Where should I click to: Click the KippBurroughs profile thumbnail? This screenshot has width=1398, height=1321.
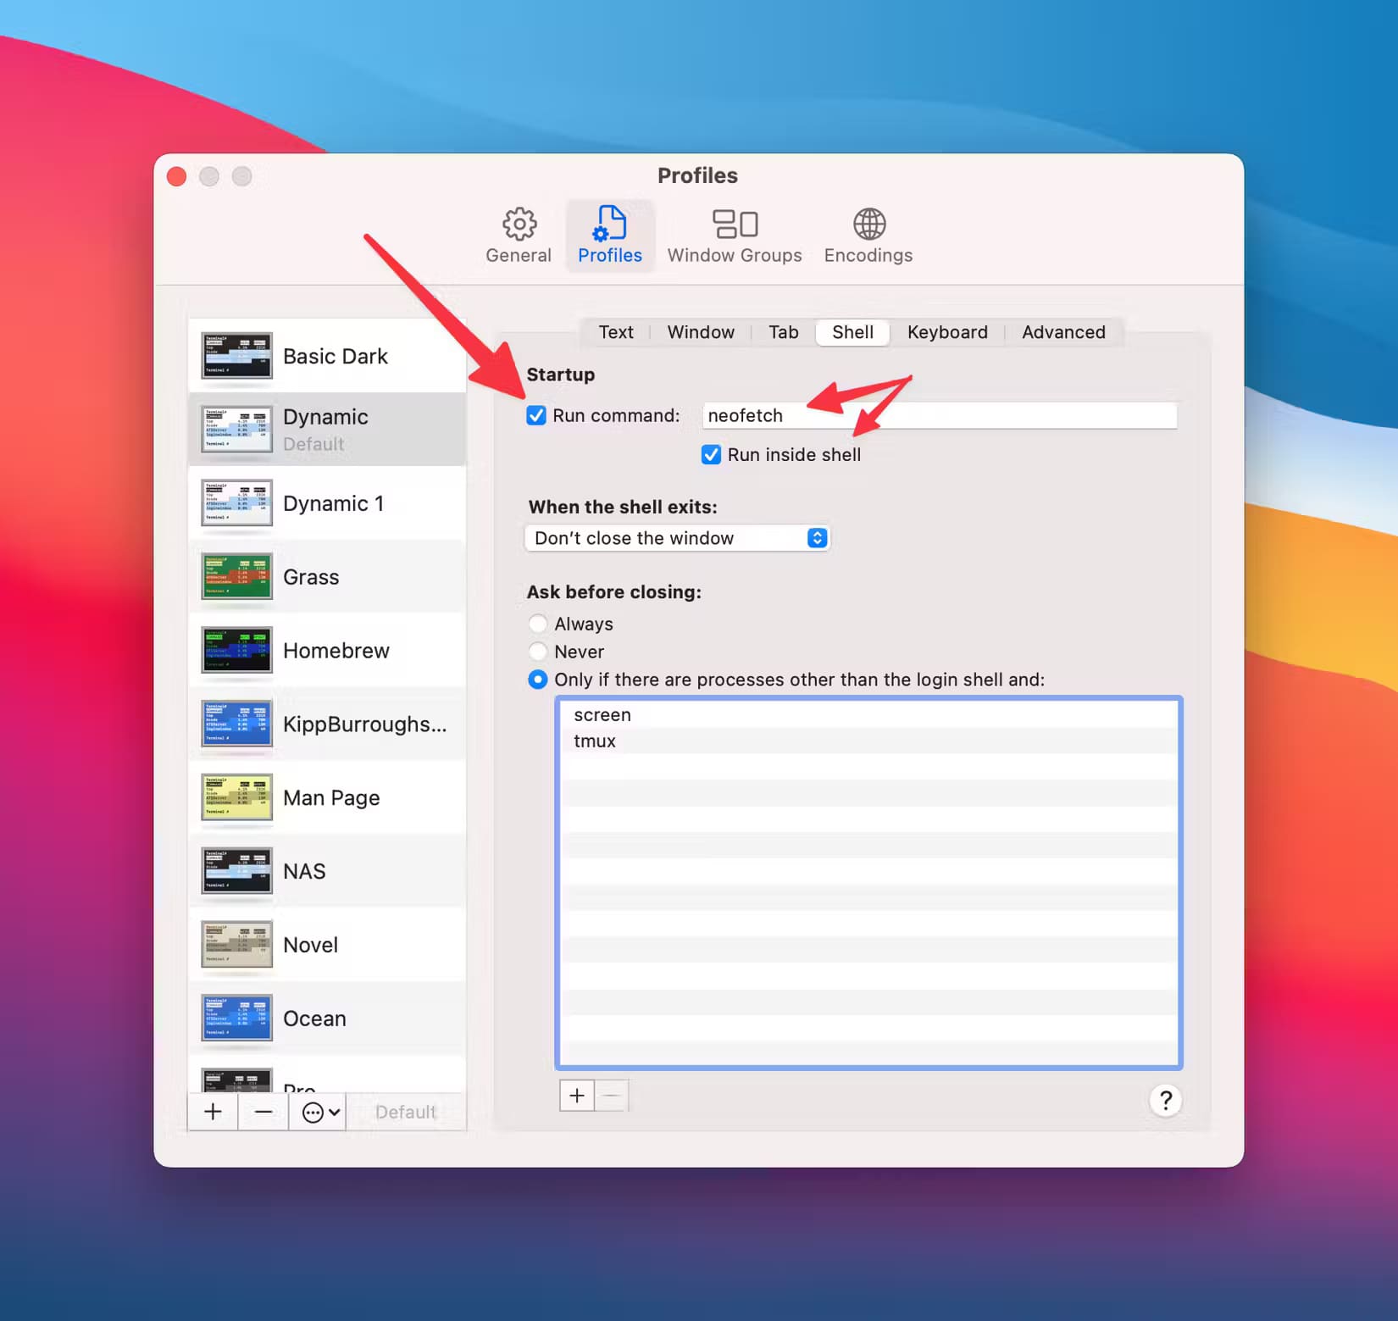point(237,724)
